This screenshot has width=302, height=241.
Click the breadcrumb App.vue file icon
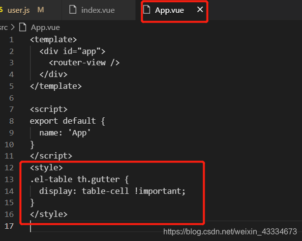pos(23,27)
